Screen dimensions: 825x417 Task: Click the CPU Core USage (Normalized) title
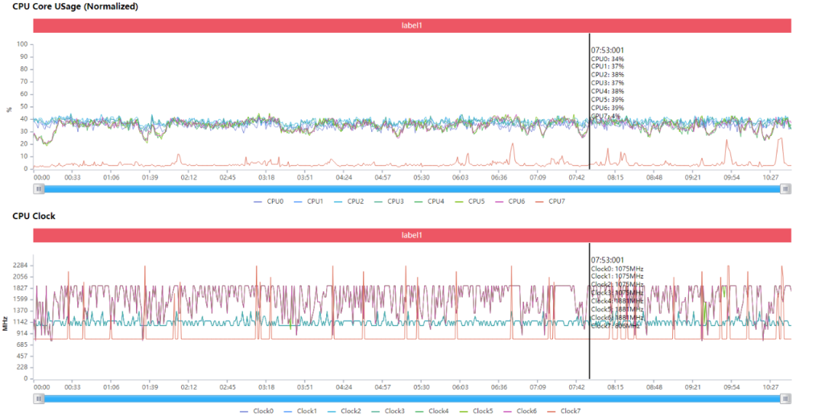[75, 7]
